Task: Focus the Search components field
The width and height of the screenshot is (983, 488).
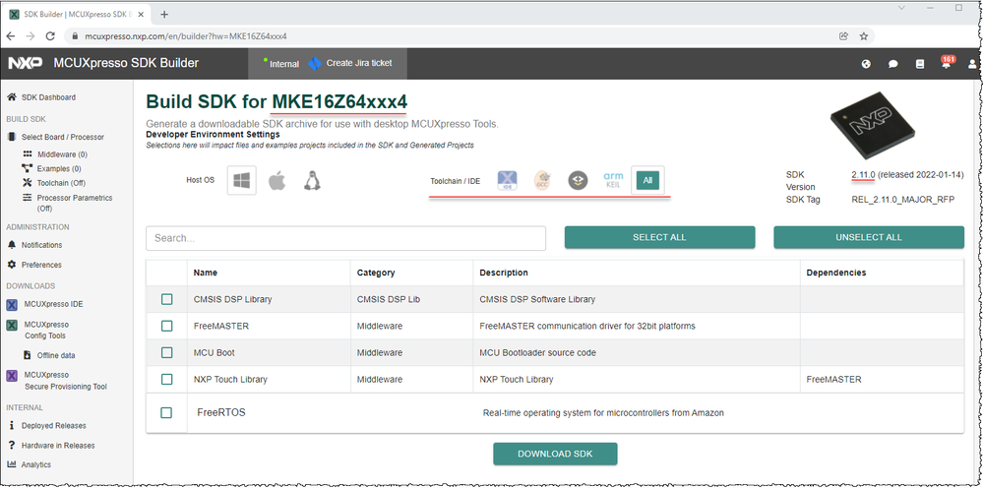Action: [345, 238]
